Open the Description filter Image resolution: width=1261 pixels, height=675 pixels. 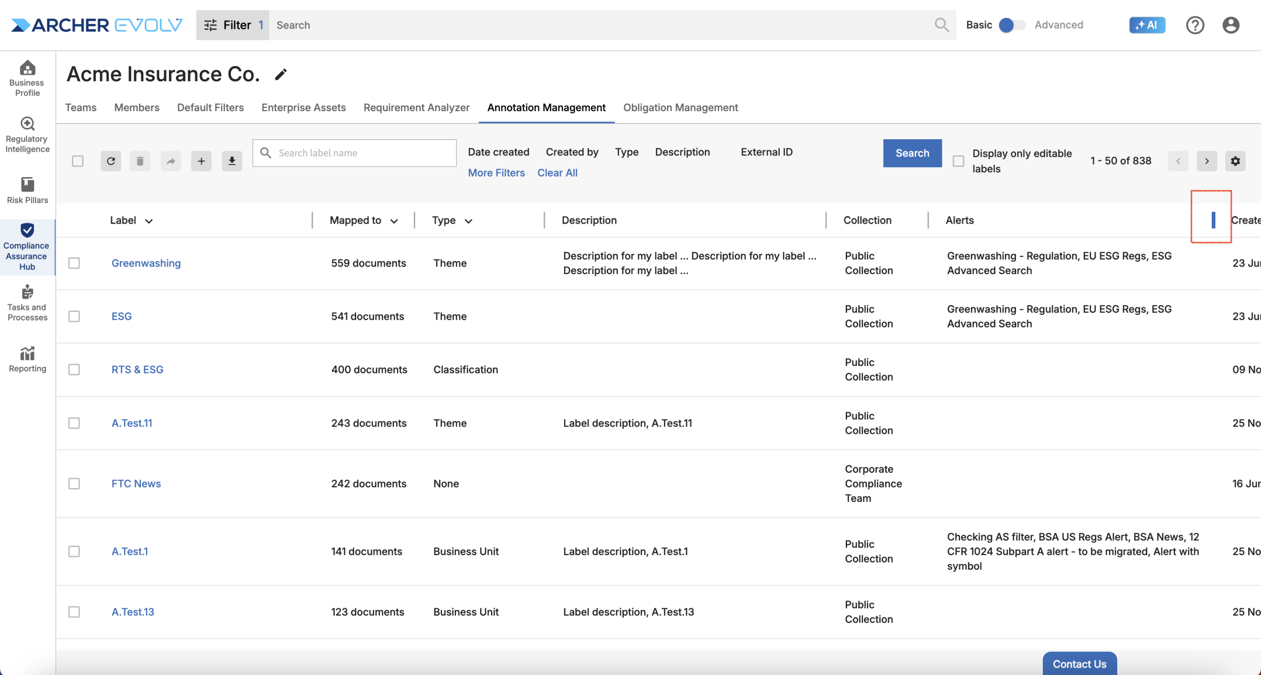682,152
